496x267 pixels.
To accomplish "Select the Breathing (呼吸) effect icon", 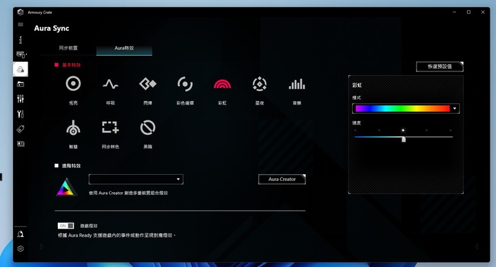I will pyautogui.click(x=110, y=84).
